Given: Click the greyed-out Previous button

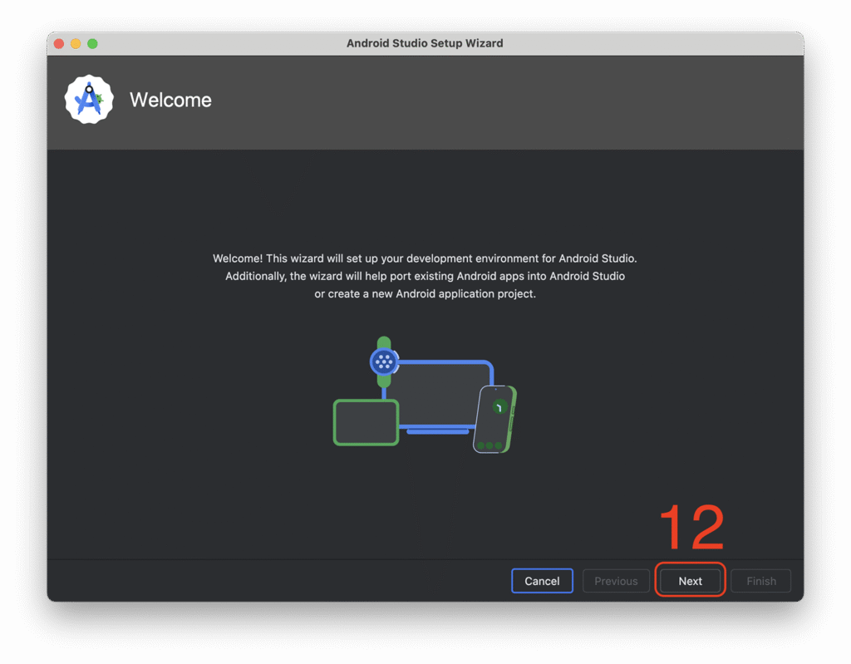Looking at the screenshot, I should click(616, 581).
